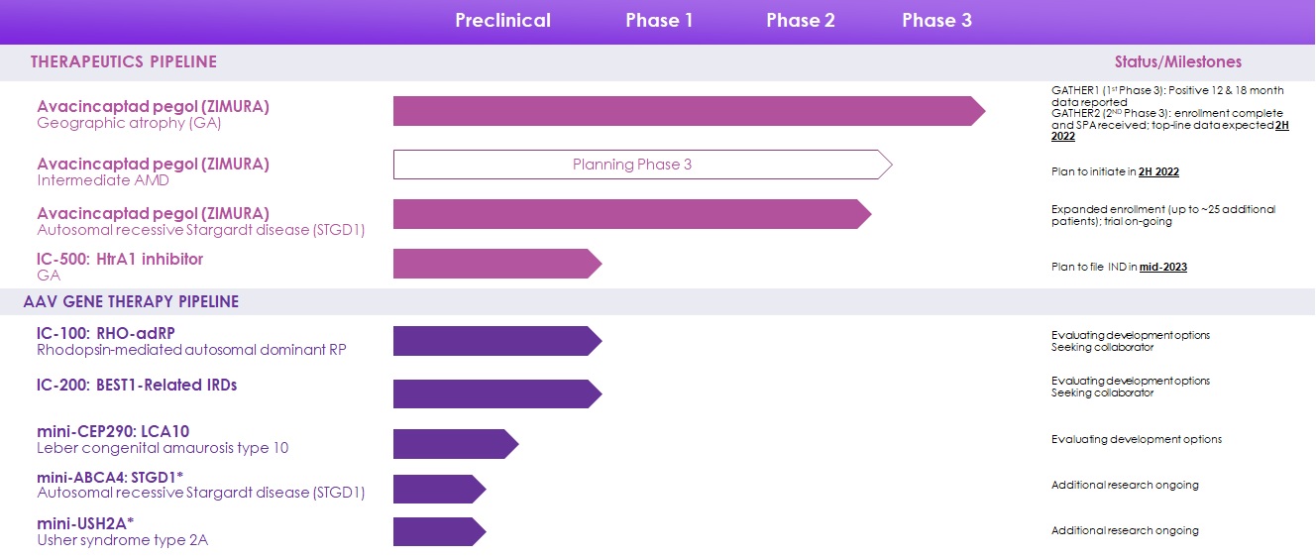Click the THERAPEUTICS PIPELINE section heading
This screenshot has height=559, width=1316.
(x=124, y=62)
